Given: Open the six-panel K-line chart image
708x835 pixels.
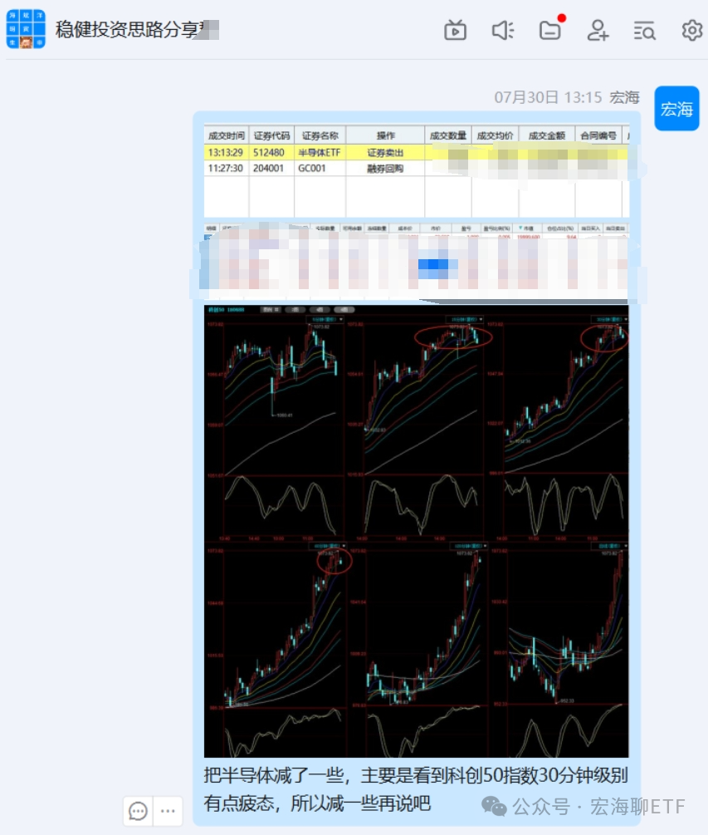Looking at the screenshot, I should [417, 531].
